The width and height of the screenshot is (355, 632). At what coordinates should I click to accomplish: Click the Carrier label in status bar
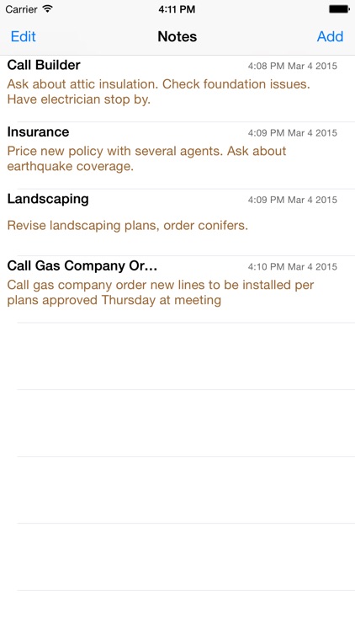click(21, 9)
